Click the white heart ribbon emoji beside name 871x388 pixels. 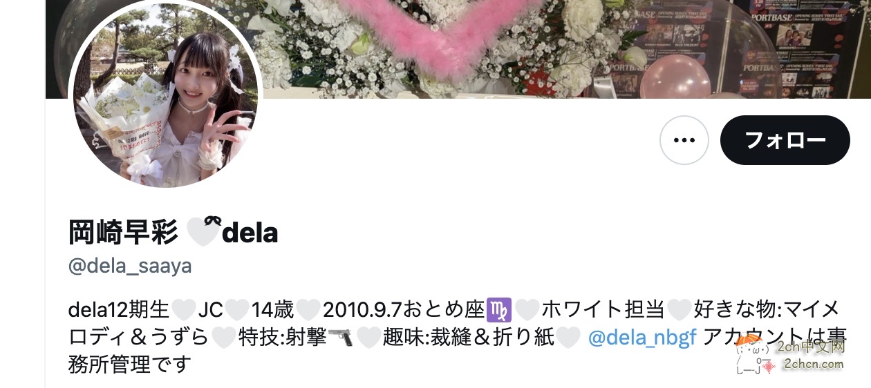[x=203, y=233]
